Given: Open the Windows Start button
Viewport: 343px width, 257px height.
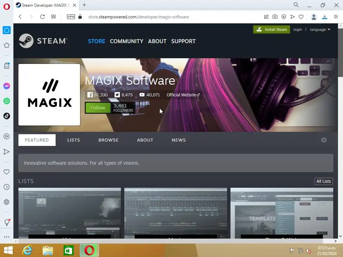Looking at the screenshot, I should 8,250.
